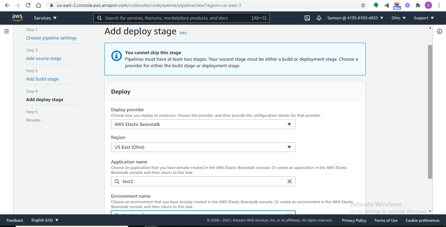This screenshot has height=227, width=446.
Task: Open the Services menu
Action: (x=42, y=18)
